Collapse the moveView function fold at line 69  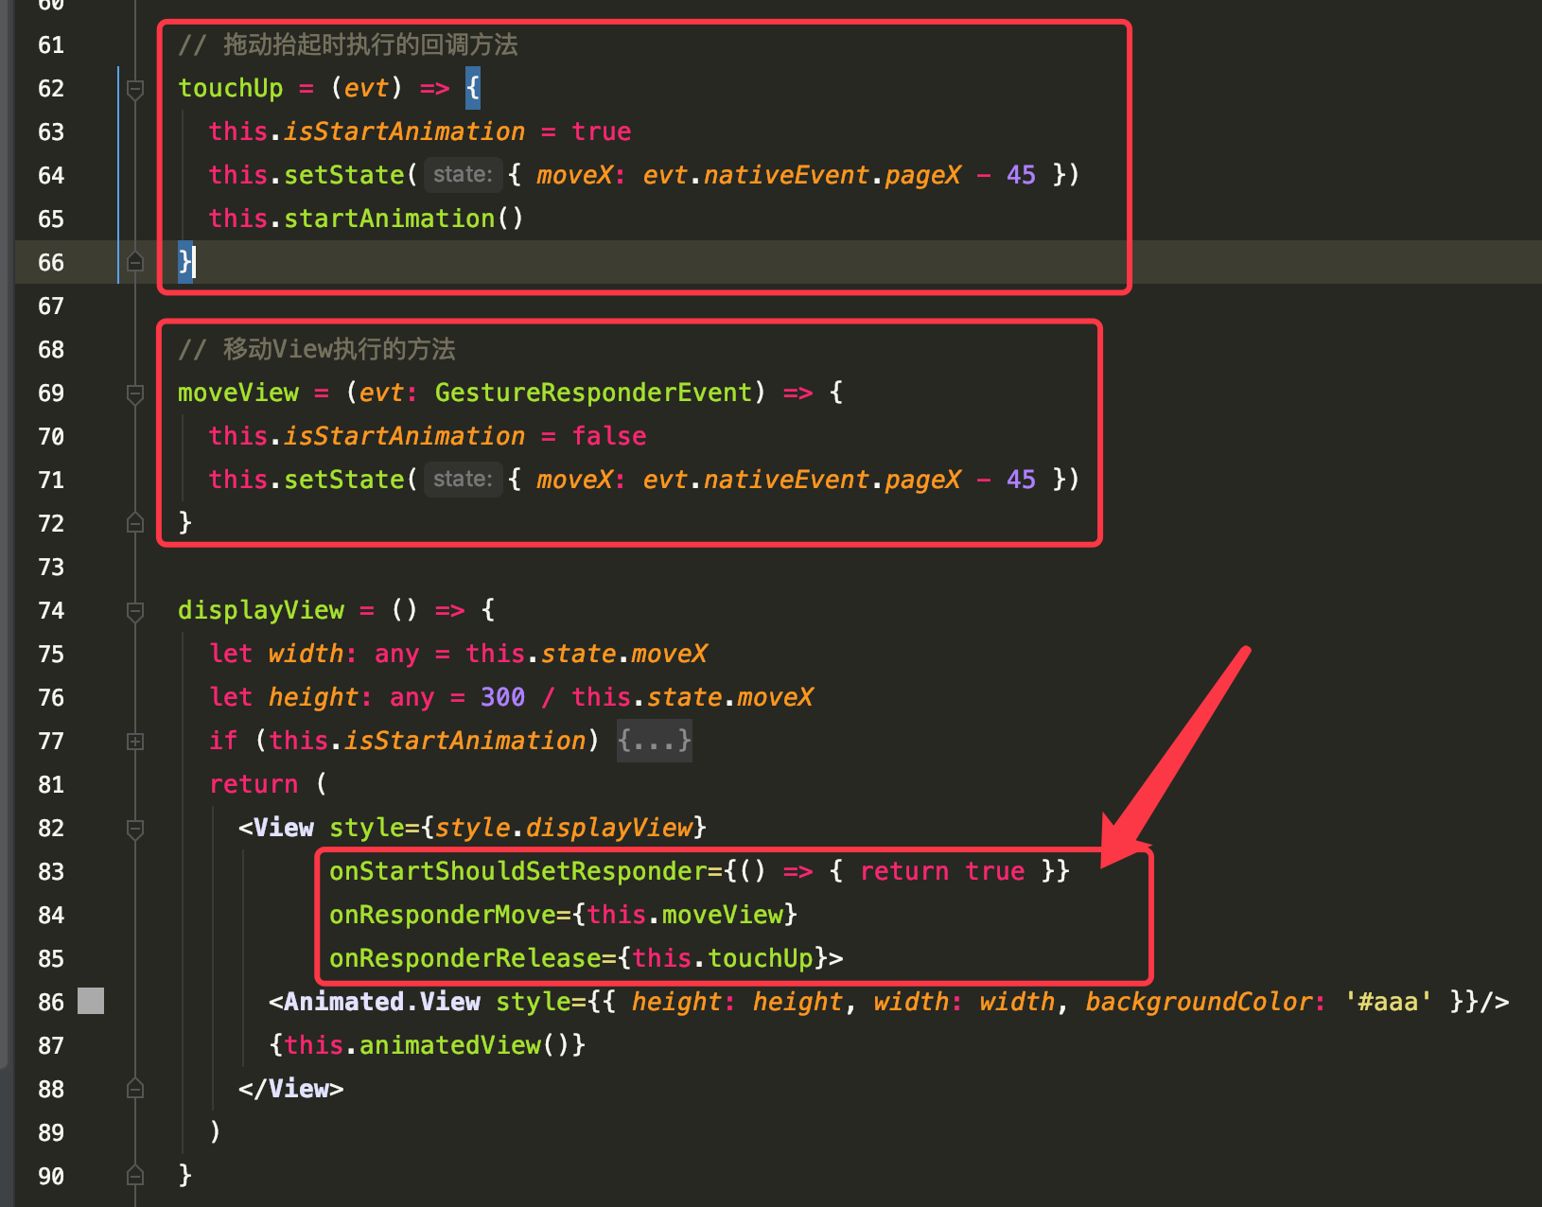click(135, 394)
